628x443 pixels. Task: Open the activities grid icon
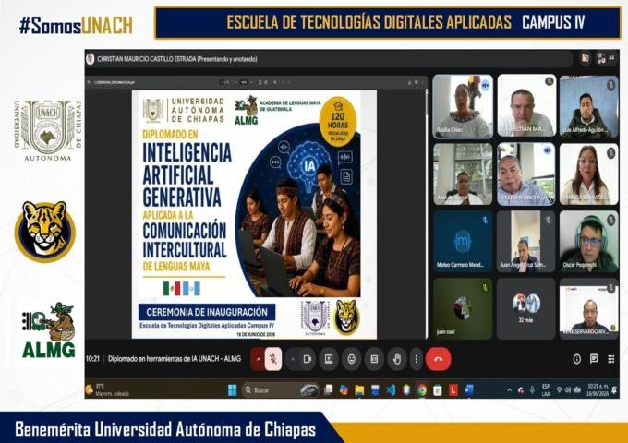610,359
